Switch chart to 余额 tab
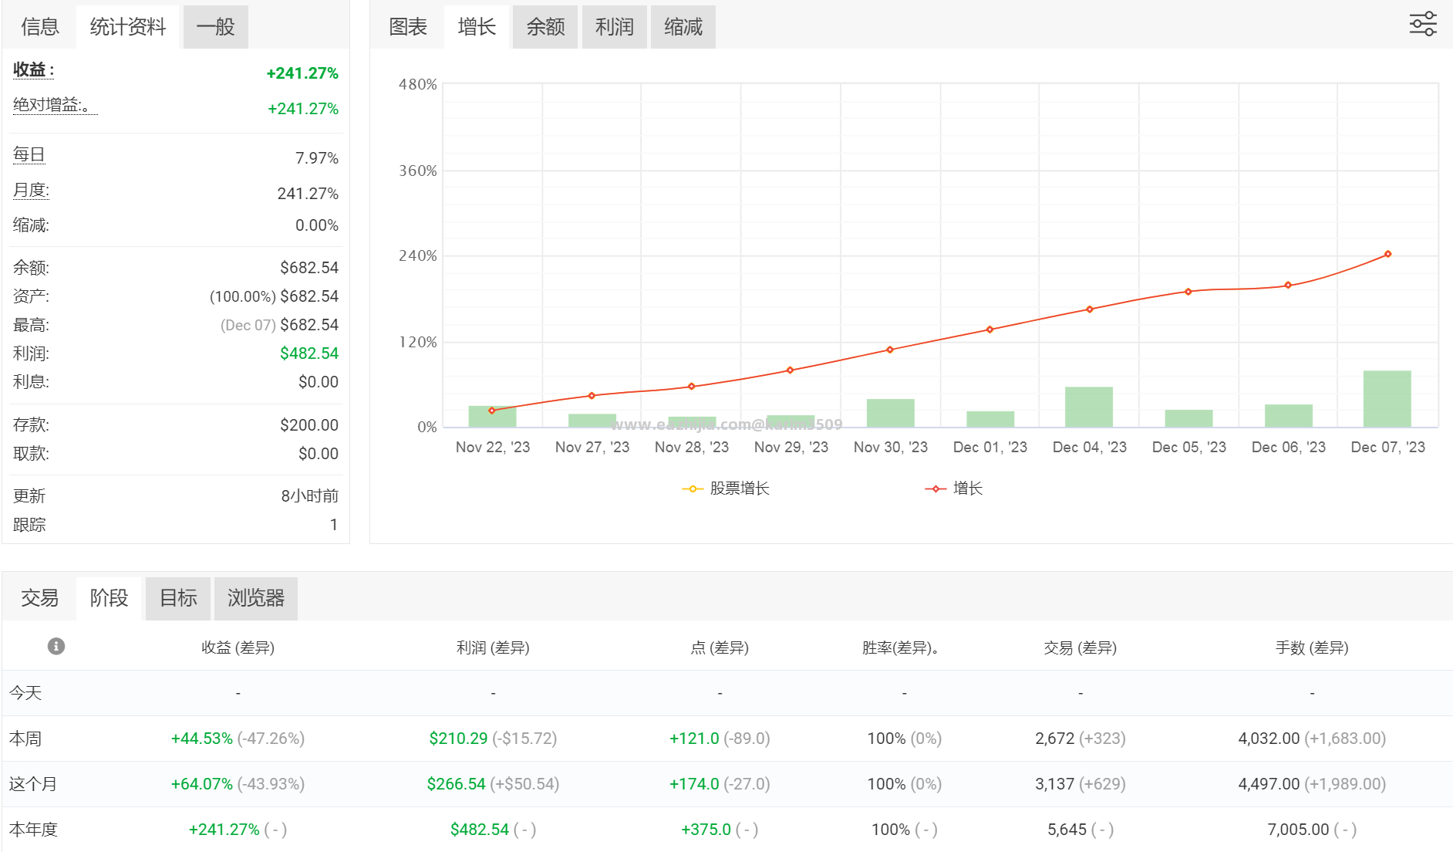1453x852 pixels. point(545,27)
